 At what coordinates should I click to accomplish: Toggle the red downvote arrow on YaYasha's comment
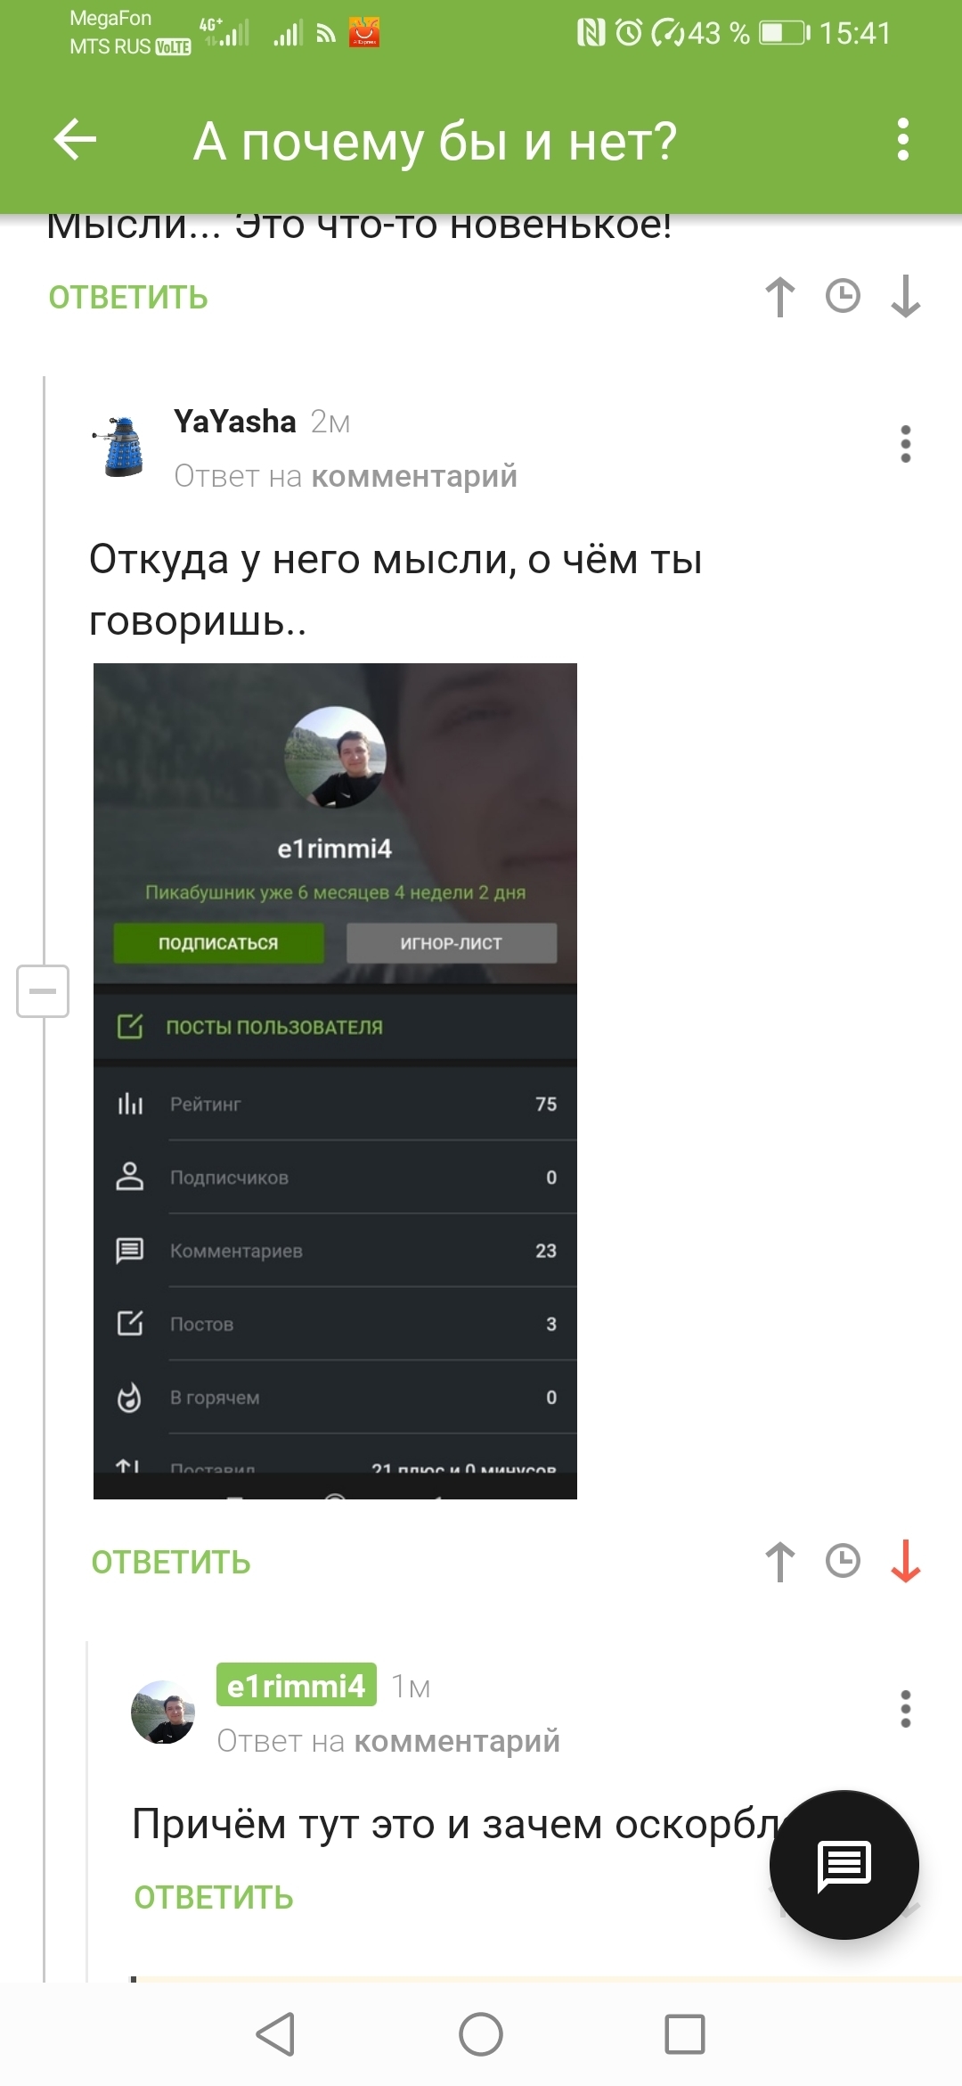point(906,1562)
